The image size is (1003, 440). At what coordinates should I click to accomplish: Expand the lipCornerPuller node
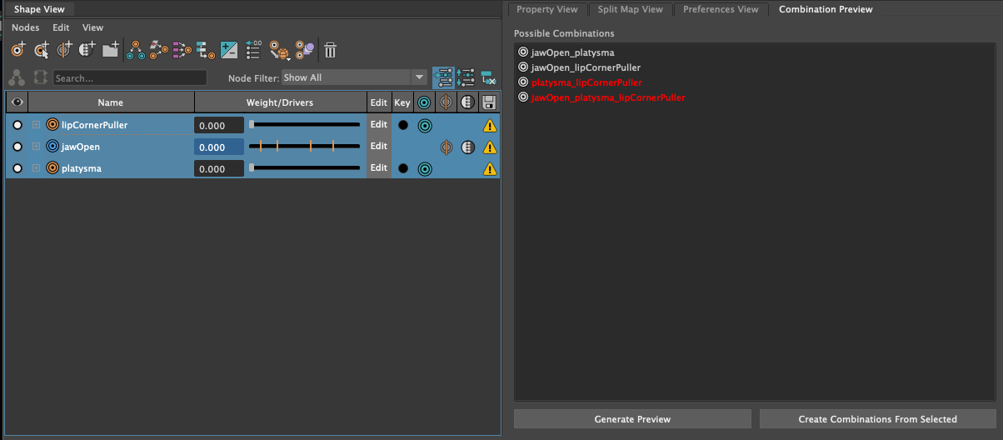pyautogui.click(x=36, y=125)
